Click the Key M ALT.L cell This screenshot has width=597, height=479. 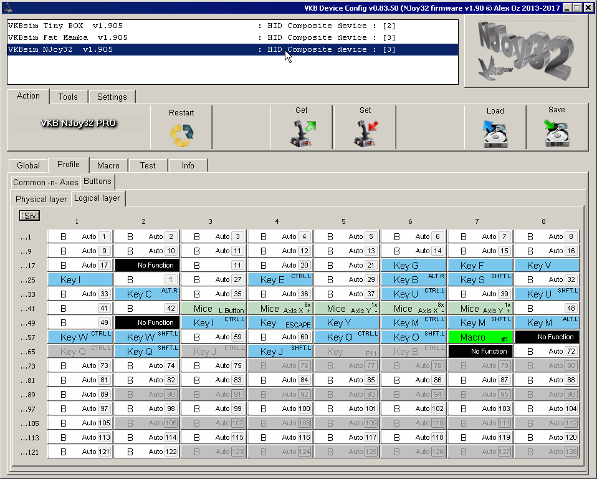pyautogui.click(x=547, y=322)
